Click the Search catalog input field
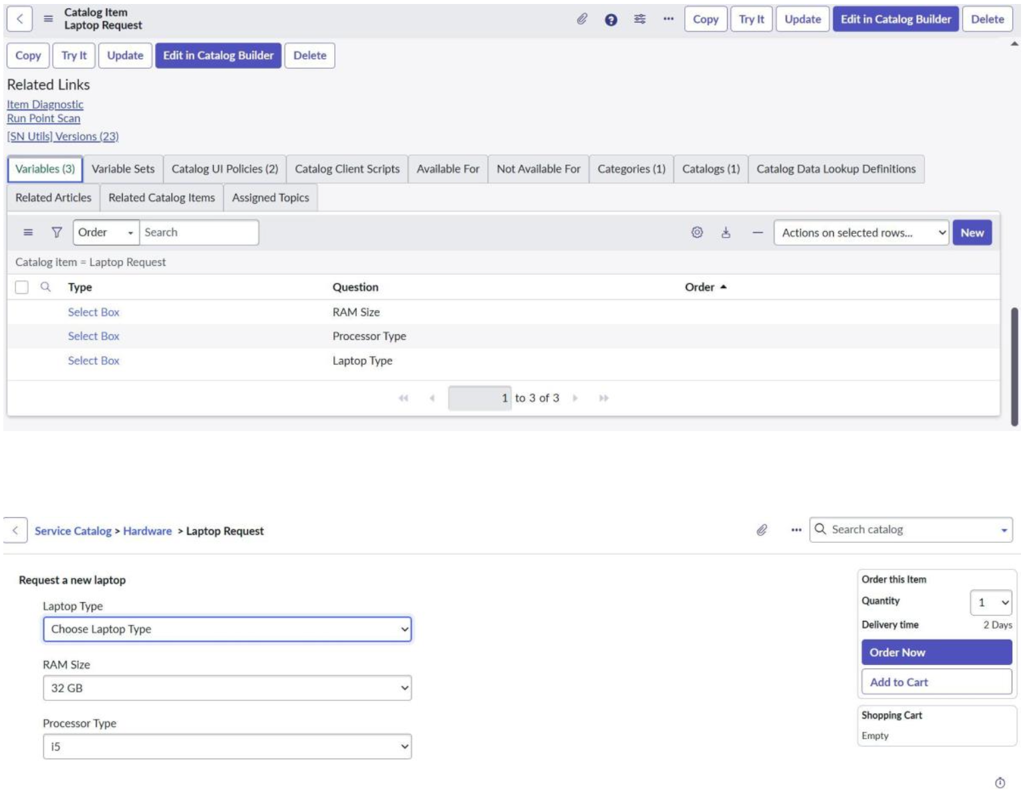The image size is (1025, 794). click(912, 529)
